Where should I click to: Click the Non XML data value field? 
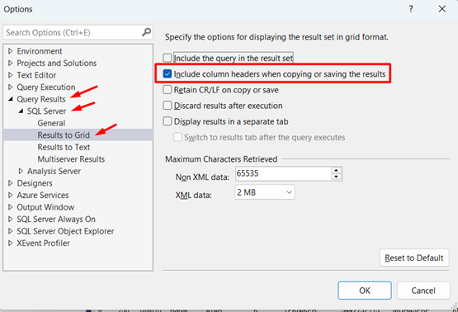(x=283, y=173)
